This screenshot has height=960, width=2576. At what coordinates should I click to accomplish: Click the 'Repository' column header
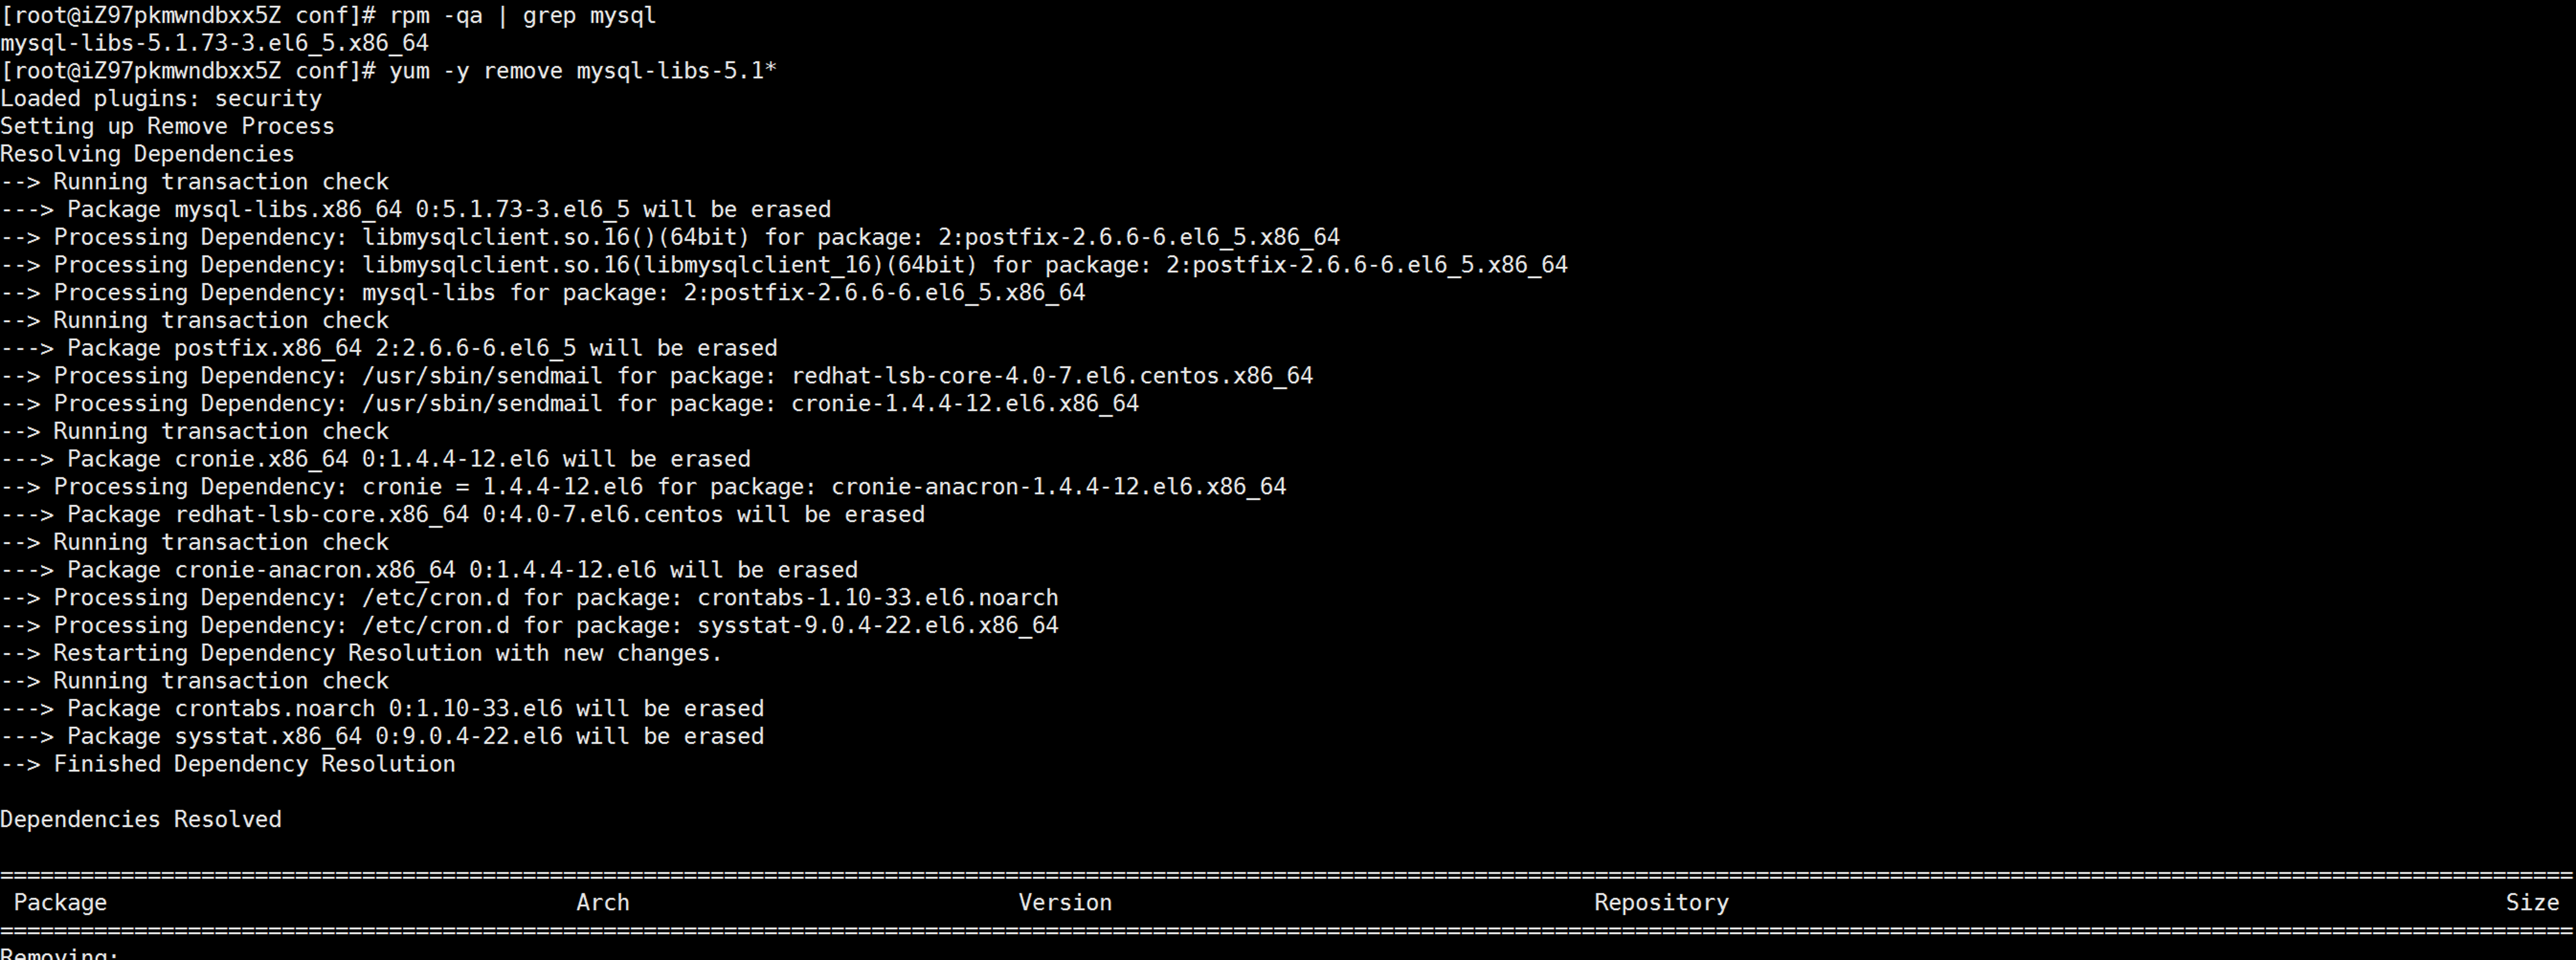click(1661, 903)
